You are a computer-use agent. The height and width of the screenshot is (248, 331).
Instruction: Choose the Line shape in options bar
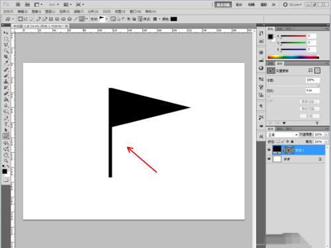point(75,19)
